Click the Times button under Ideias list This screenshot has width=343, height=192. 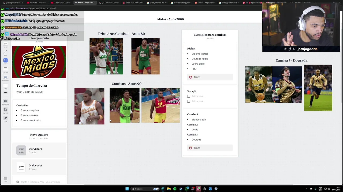210,77
